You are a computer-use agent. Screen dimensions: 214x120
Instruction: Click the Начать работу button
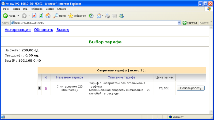pyautogui.click(x=191, y=88)
